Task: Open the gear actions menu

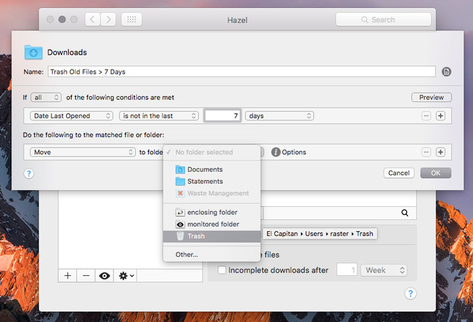Action: click(x=126, y=275)
